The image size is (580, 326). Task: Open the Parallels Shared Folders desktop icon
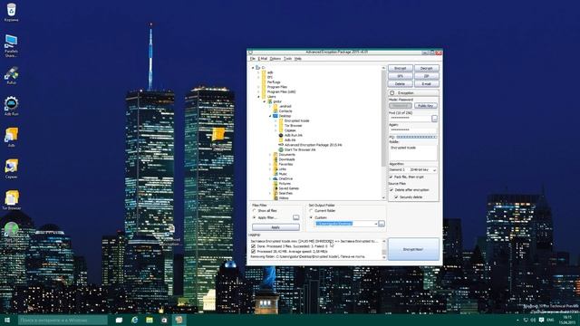11,44
